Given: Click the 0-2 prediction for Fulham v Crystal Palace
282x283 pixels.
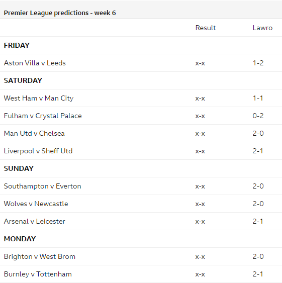Looking at the screenshot, I should [258, 116].
